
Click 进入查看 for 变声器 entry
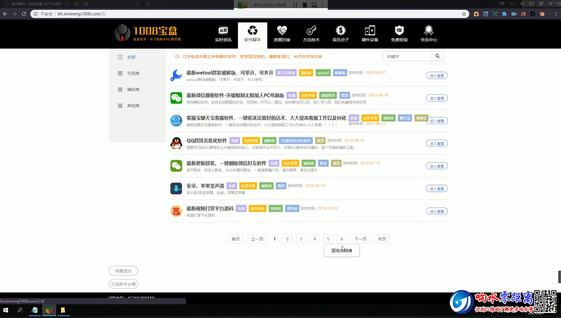point(437,189)
